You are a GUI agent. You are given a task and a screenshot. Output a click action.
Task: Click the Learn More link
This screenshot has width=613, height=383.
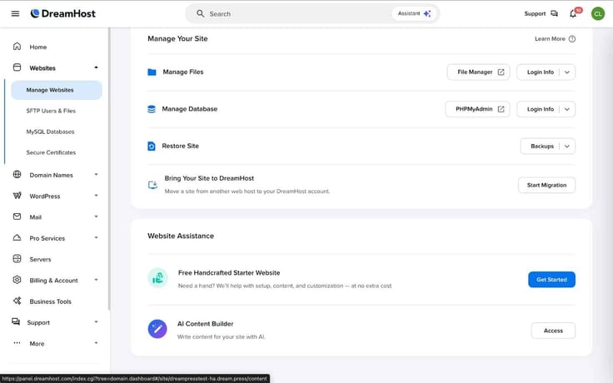tap(550, 38)
